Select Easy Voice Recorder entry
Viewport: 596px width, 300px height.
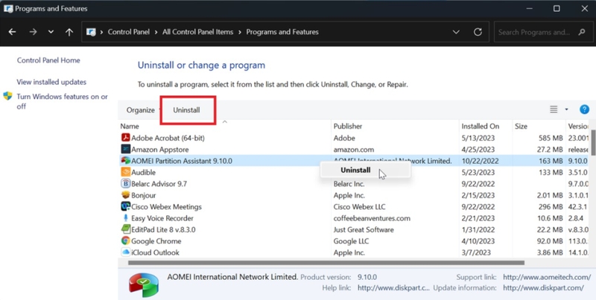pyautogui.click(x=162, y=218)
